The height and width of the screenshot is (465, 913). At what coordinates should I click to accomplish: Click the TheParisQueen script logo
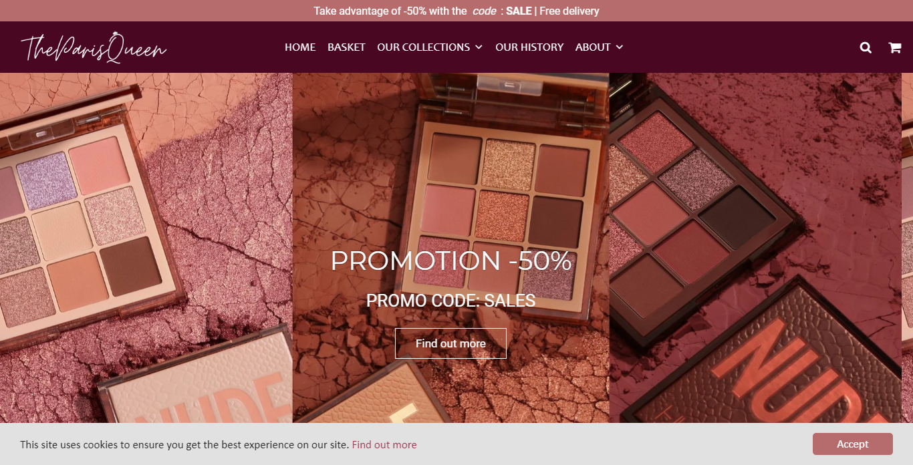coord(94,47)
